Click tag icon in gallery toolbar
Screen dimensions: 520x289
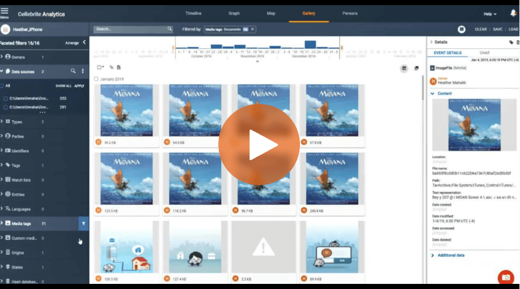[111, 68]
